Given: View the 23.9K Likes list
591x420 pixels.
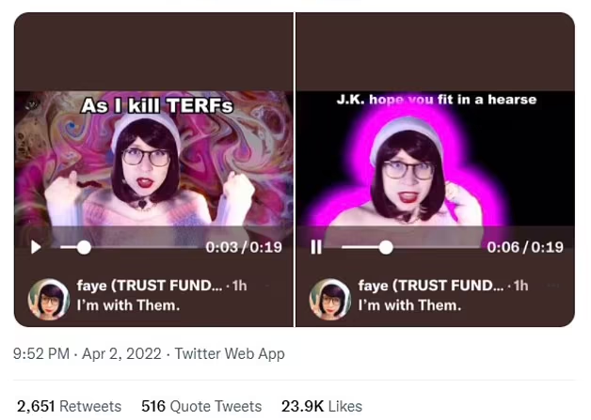Looking at the screenshot, I should pyautogui.click(x=322, y=406).
